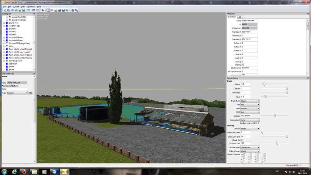Open Internet Explorer from the taskbar
The width and height of the screenshot is (311, 175).
(14, 172)
